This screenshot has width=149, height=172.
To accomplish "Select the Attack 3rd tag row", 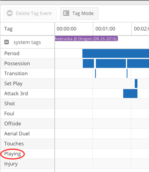I will coord(27,94).
